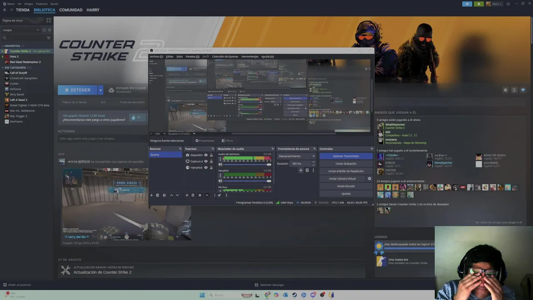Delete selected scene with Escenas trash icon
This screenshot has width=533, height=300.
(157, 195)
